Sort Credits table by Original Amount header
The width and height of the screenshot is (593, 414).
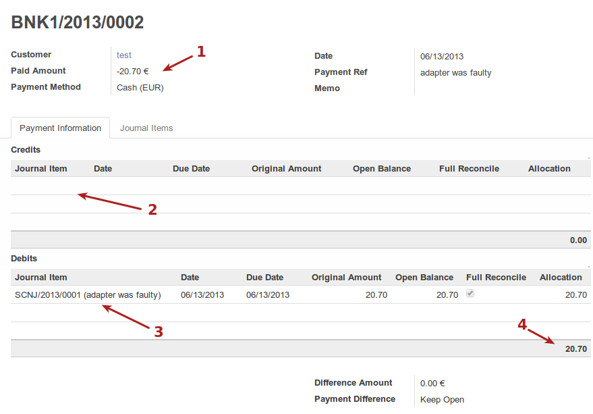[x=286, y=169]
